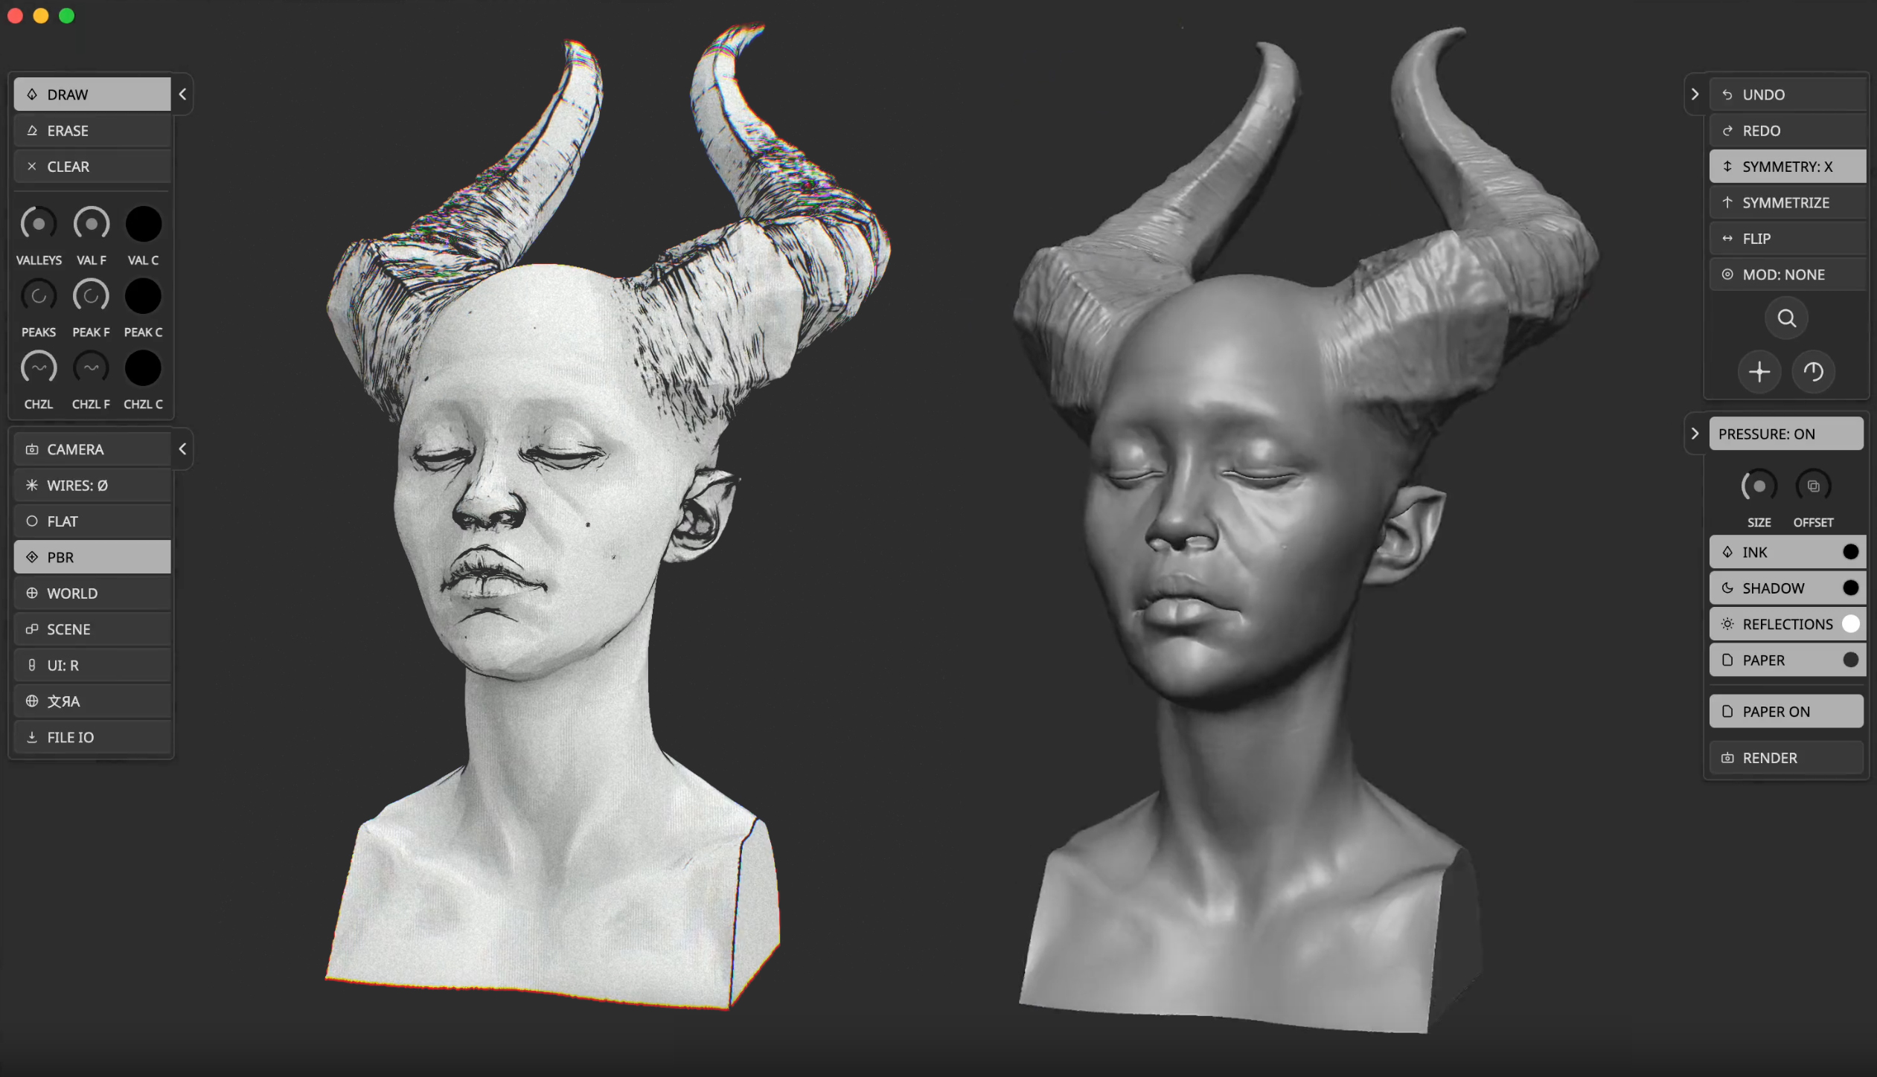Toggle PRESSURE: ON setting
The image size is (1877, 1077).
(x=1785, y=434)
